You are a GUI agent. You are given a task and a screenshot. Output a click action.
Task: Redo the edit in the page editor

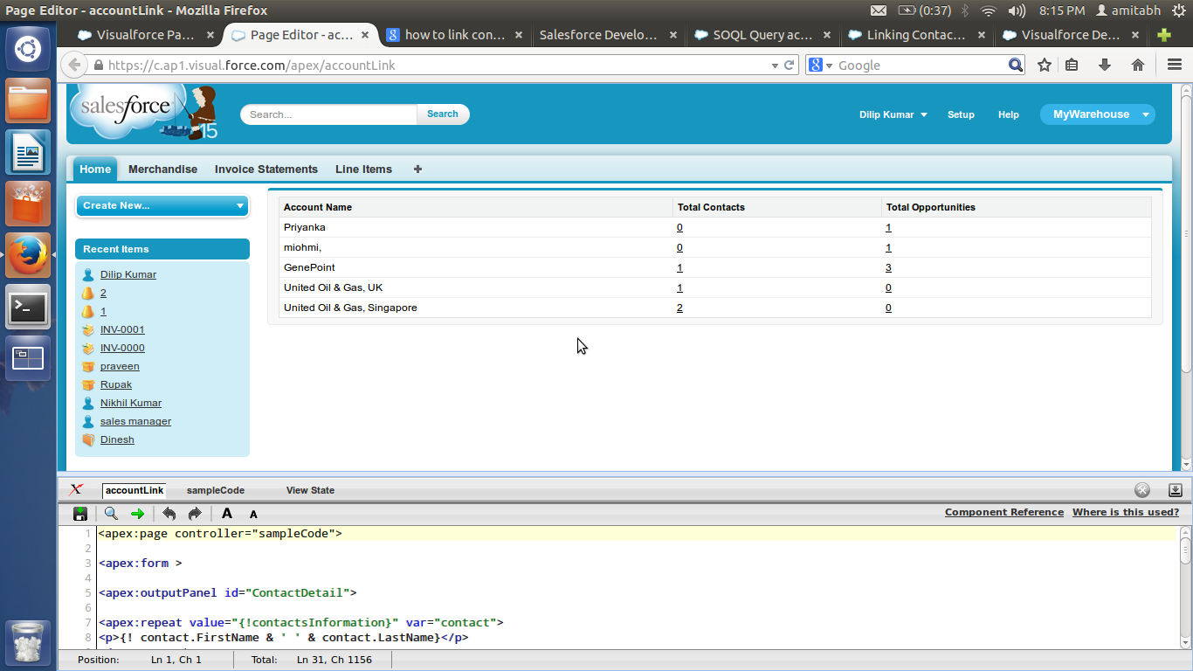point(195,514)
